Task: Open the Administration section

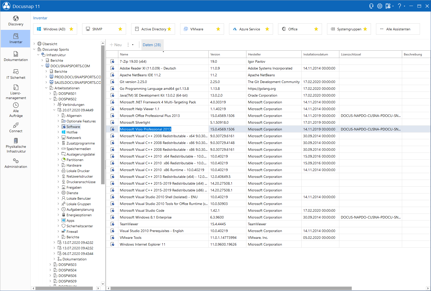Action: (x=16, y=163)
